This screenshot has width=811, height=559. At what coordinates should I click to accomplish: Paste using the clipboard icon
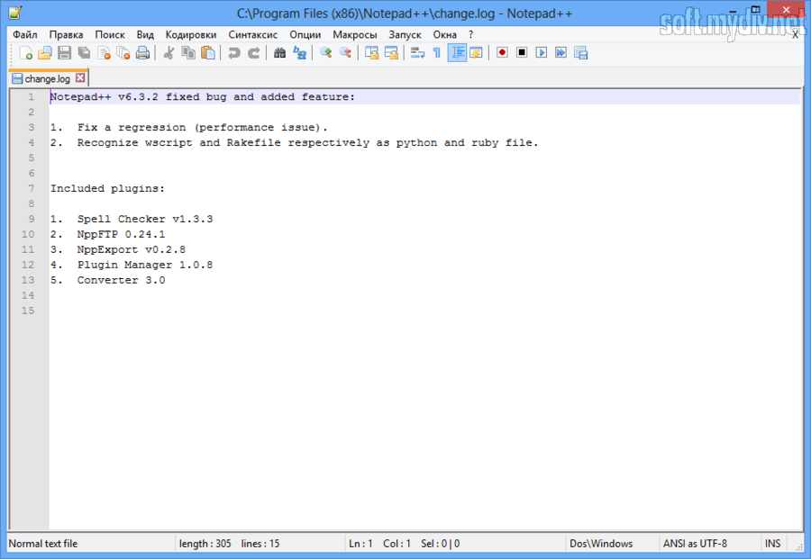tap(208, 53)
